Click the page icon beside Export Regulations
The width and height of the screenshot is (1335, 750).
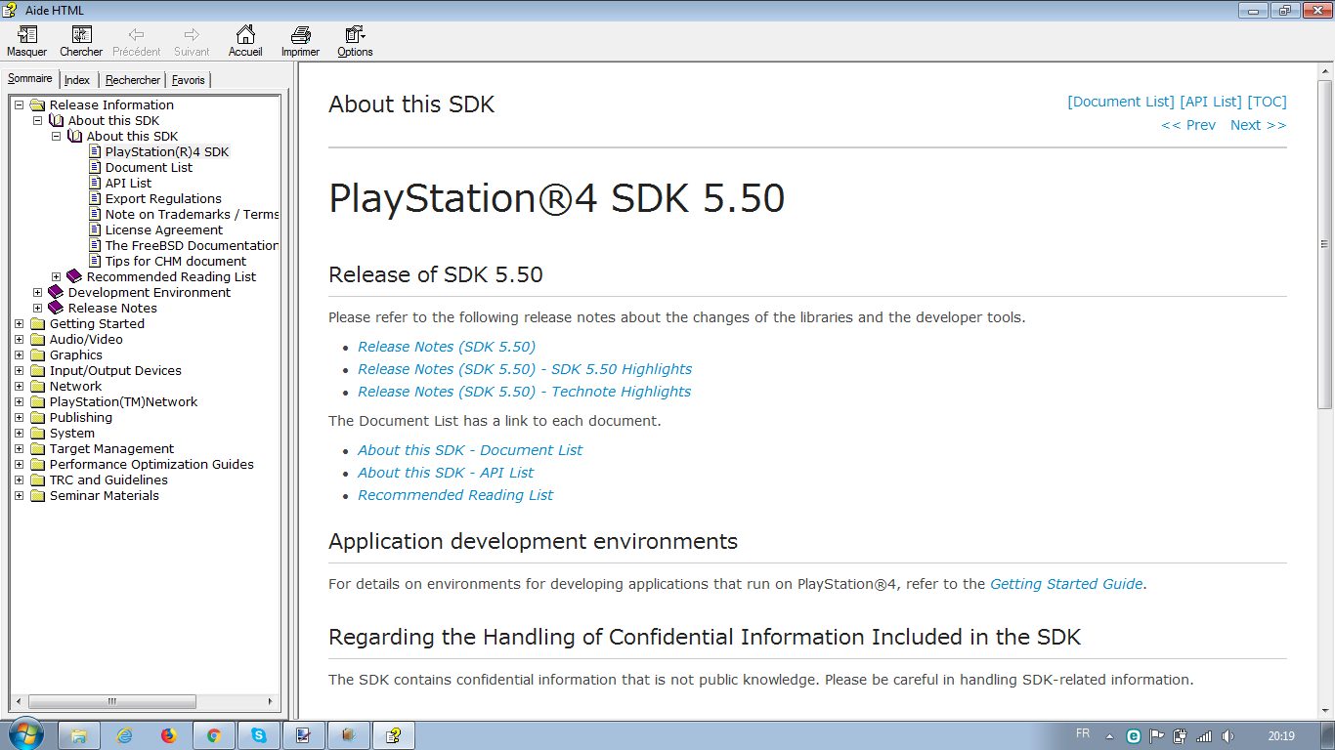tap(95, 198)
